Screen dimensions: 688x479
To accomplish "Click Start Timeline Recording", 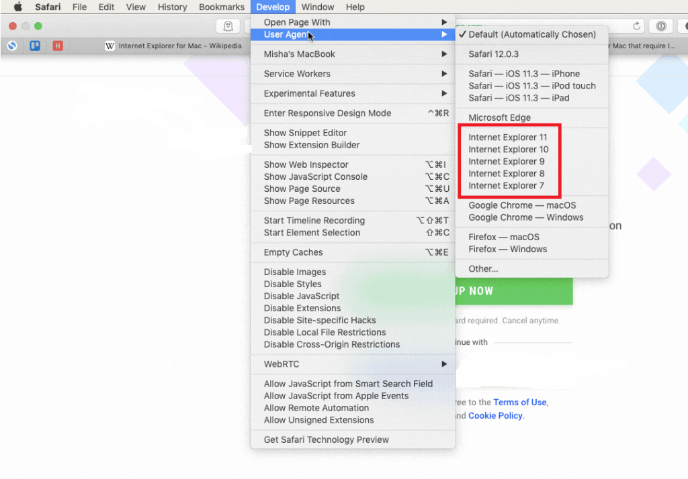I will coord(353,221).
